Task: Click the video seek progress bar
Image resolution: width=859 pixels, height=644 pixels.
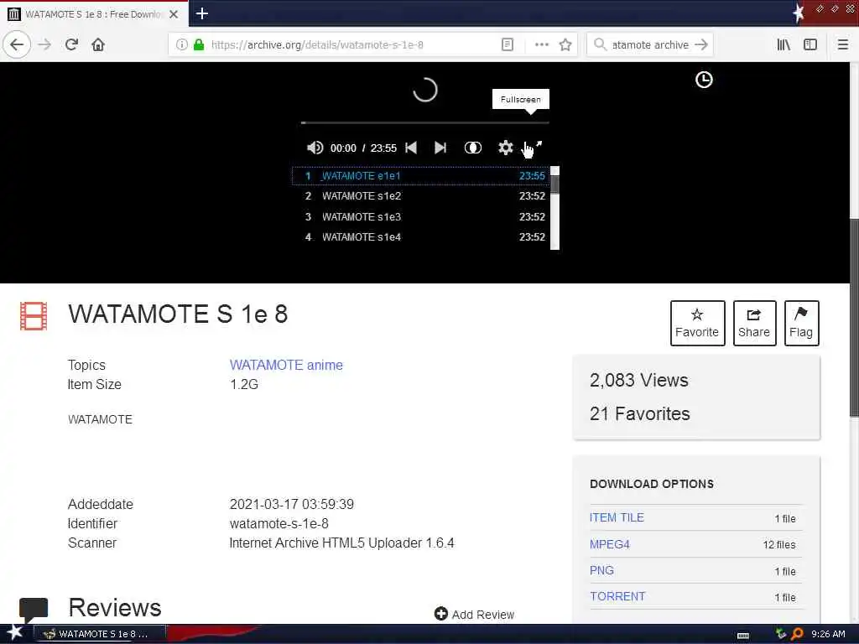Action: click(424, 122)
